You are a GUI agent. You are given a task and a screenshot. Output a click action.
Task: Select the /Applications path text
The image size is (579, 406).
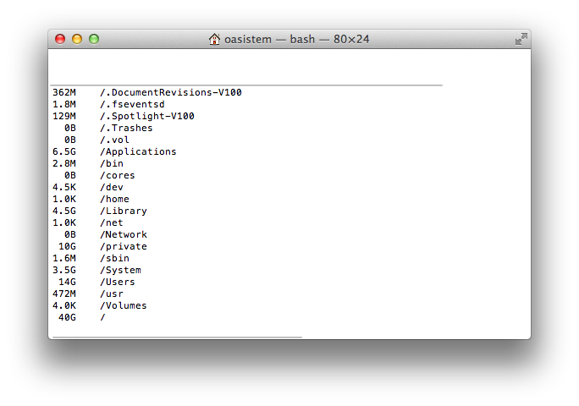point(138,151)
